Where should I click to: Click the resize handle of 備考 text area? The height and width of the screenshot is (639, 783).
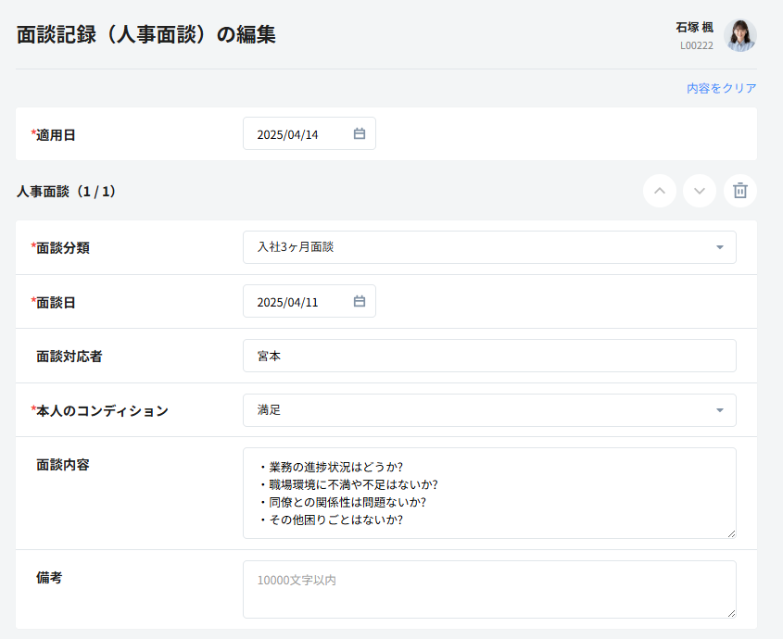click(x=731, y=613)
